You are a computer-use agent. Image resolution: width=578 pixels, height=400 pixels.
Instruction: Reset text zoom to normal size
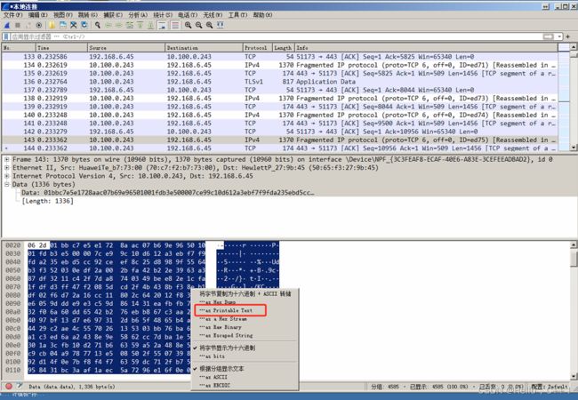(209, 25)
